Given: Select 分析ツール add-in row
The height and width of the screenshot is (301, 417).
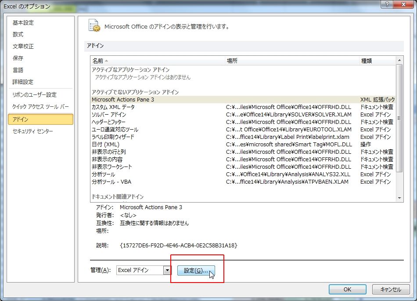Looking at the screenshot, I should click(x=243, y=174).
